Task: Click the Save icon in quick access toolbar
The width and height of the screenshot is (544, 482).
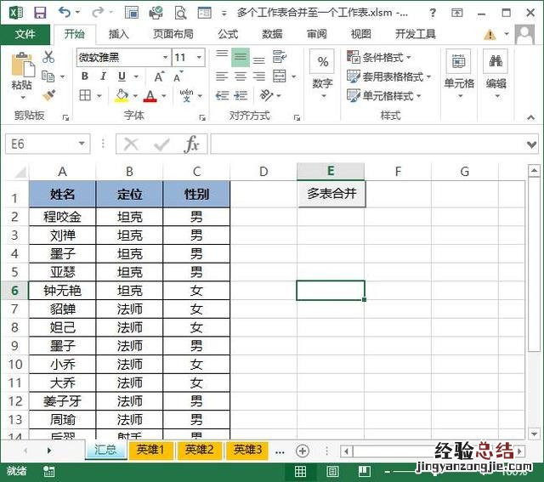Action: tap(40, 13)
